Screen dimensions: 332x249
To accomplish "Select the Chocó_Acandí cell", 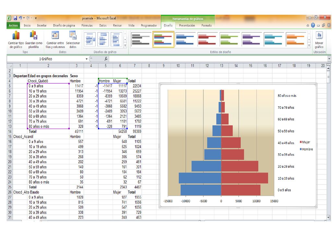I will [20, 136].
